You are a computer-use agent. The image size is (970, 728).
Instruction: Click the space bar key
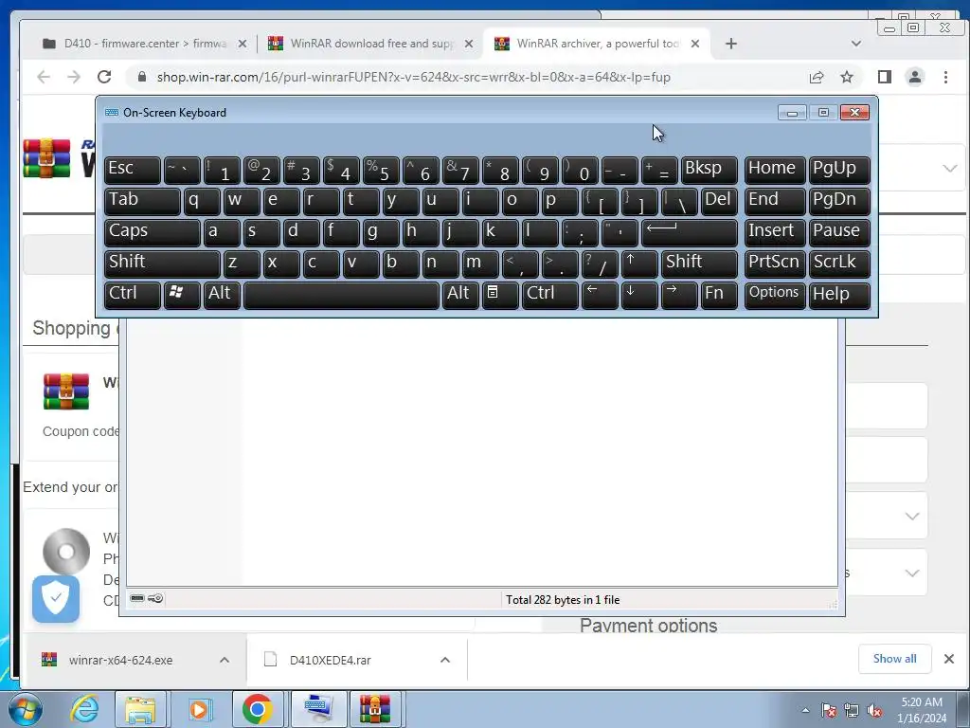coord(341,296)
